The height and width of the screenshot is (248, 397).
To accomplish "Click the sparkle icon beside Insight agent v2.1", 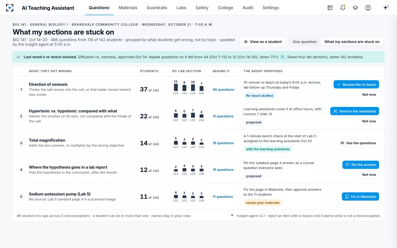I will [x=232, y=215].
